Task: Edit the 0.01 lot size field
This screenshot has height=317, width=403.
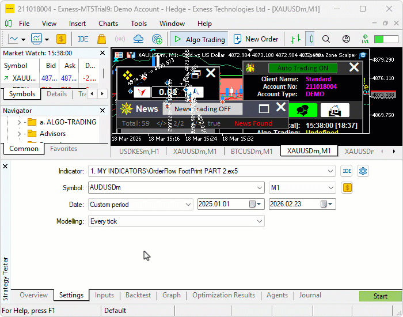Action: click(168, 92)
